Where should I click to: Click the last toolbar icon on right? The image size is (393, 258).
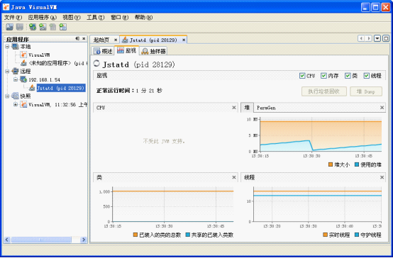(x=63, y=27)
